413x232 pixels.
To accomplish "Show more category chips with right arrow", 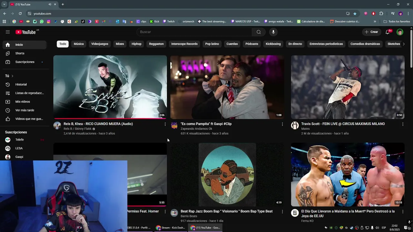I will point(403,44).
